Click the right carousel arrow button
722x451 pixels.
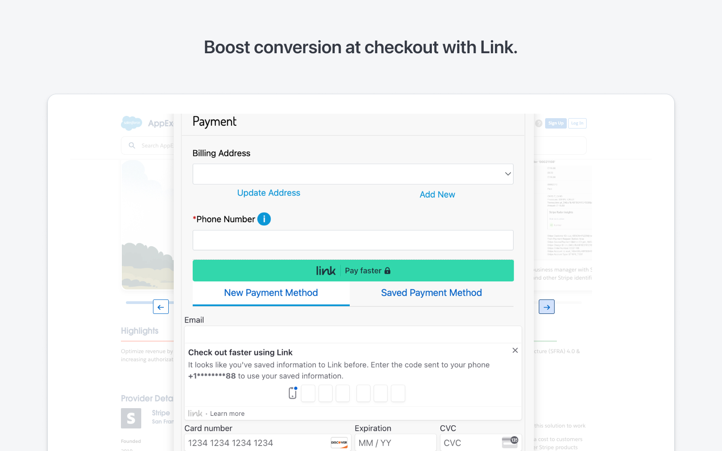click(546, 307)
